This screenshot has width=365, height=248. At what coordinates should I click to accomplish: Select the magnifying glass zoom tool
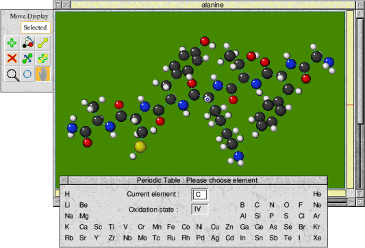(12, 74)
